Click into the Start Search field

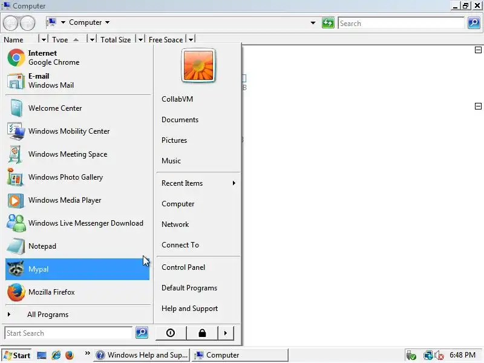coord(68,333)
